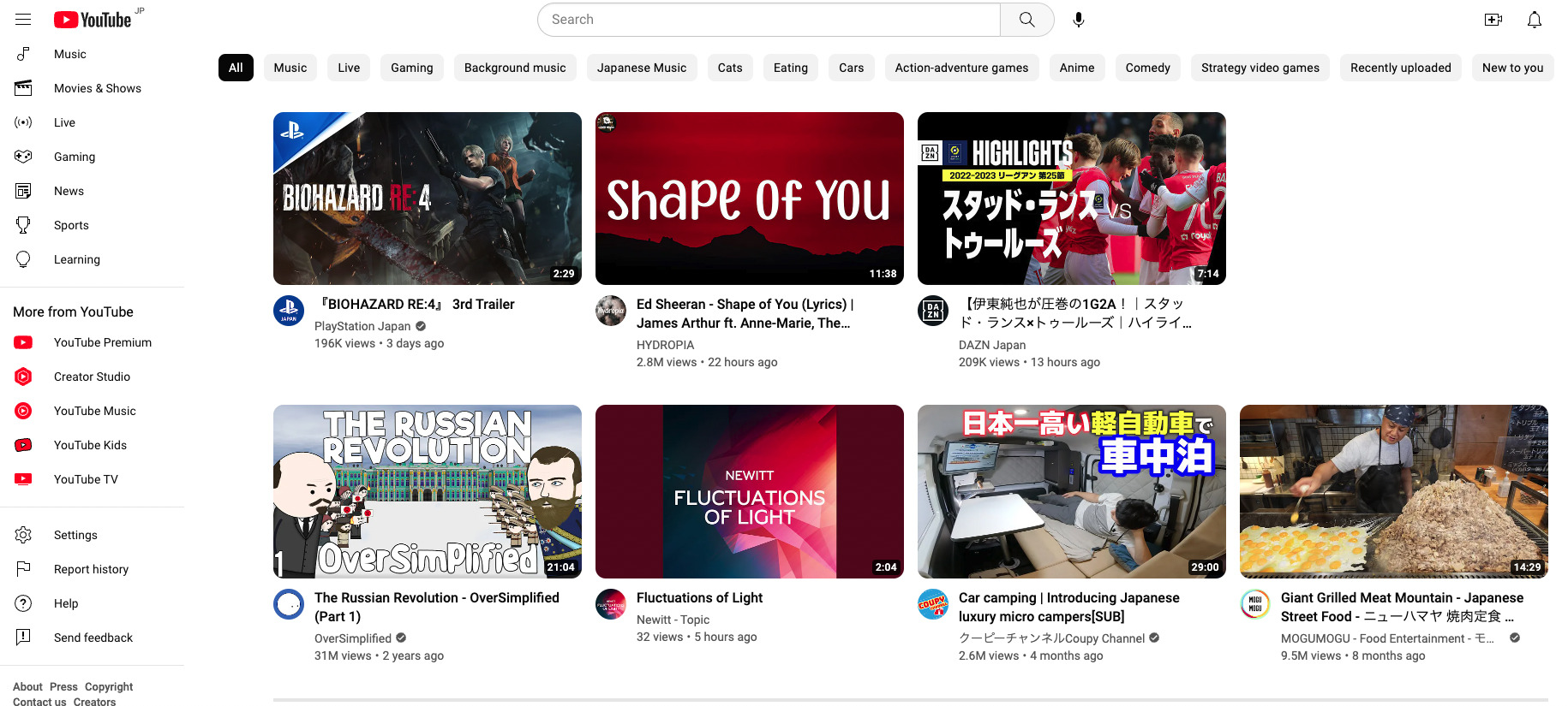Open the Create video icon
Viewport: 1568px width, 706px height.
click(x=1493, y=20)
